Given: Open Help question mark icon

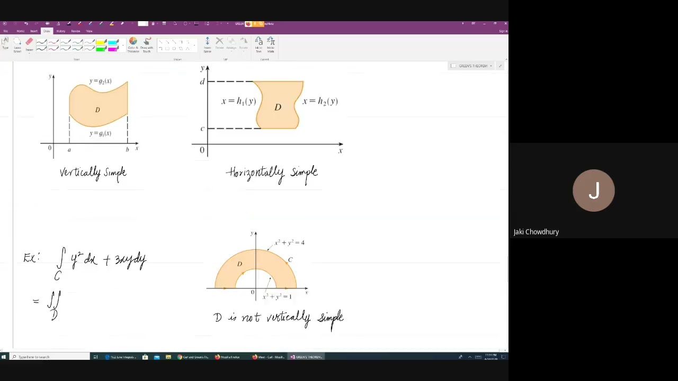Looking at the screenshot, I should pos(462,24).
